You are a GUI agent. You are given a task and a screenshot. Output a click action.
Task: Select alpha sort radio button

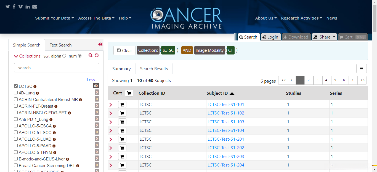[x=64, y=56]
